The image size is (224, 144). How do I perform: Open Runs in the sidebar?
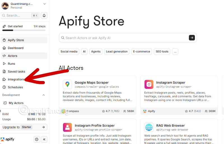(24, 64)
